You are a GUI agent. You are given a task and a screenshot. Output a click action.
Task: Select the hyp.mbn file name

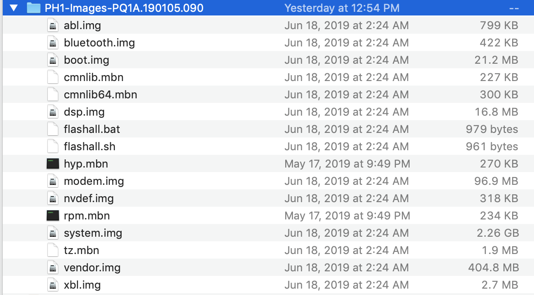click(86, 164)
